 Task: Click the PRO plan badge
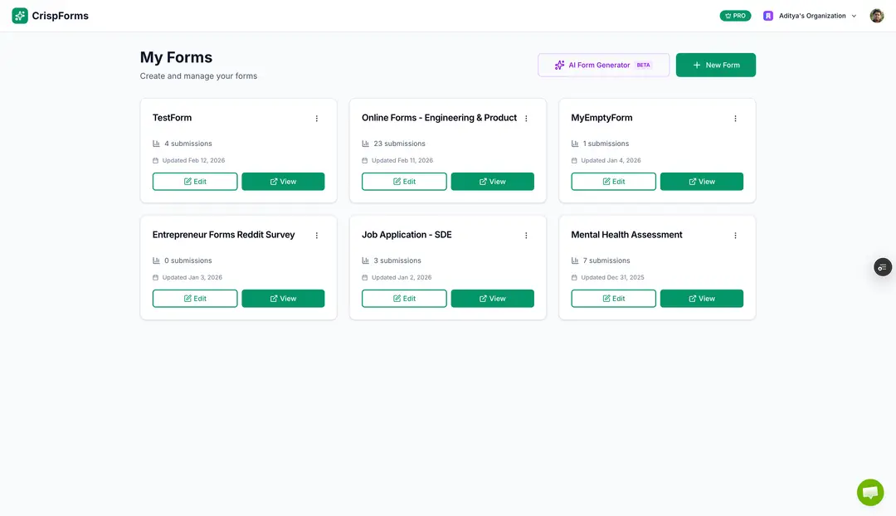[x=735, y=16]
